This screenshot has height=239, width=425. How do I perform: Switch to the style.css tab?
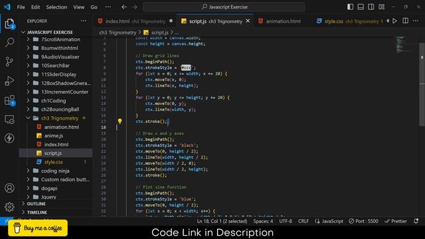[x=350, y=21]
